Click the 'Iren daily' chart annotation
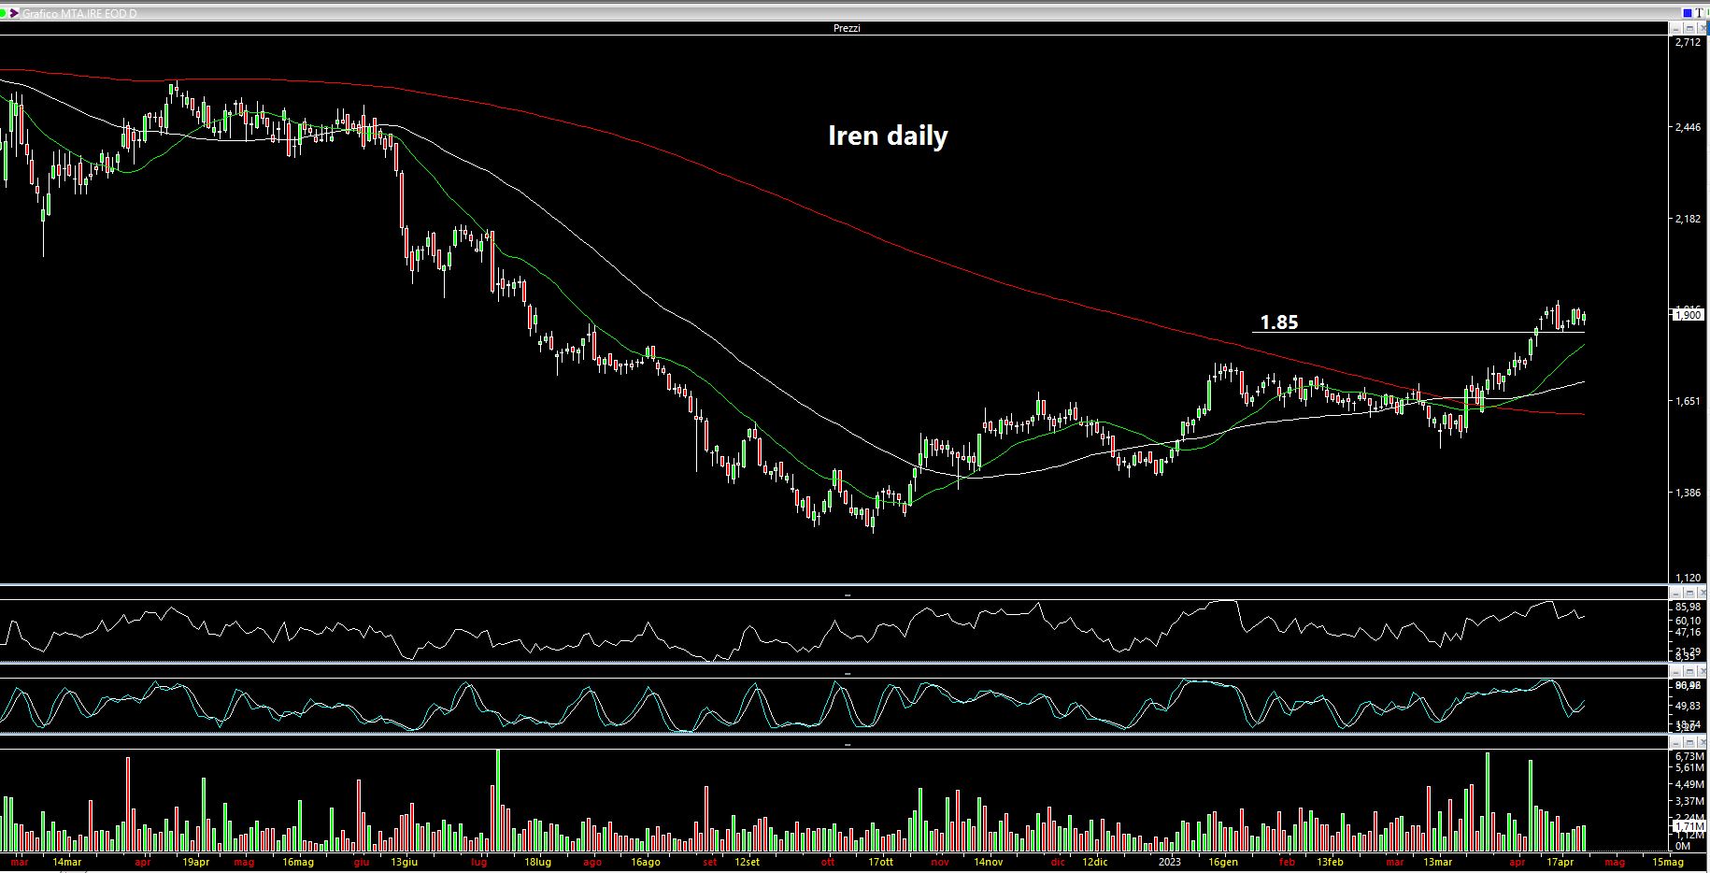 [888, 136]
